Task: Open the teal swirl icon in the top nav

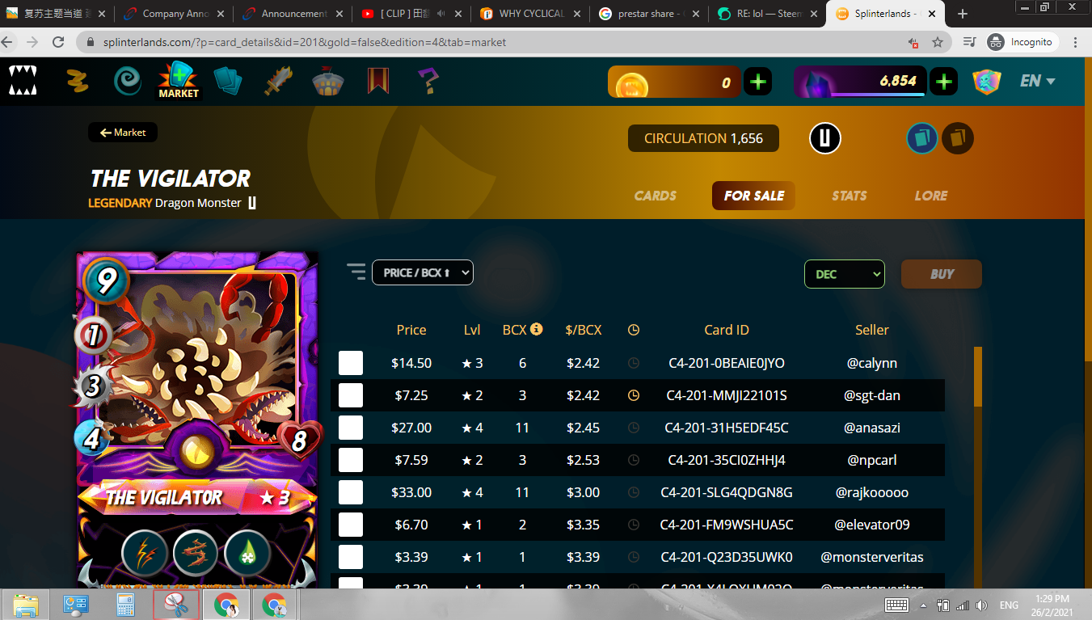Action: click(x=128, y=81)
